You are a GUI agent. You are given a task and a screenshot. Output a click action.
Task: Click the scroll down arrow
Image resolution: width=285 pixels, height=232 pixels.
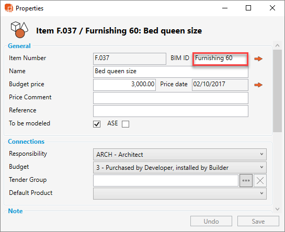point(277,209)
